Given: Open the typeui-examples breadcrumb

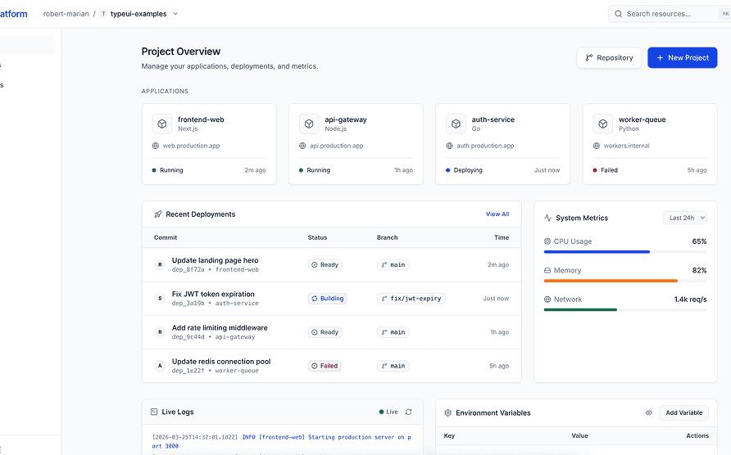Looking at the screenshot, I should (138, 14).
